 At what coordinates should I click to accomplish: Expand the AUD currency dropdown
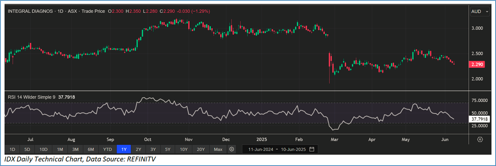[479, 12]
